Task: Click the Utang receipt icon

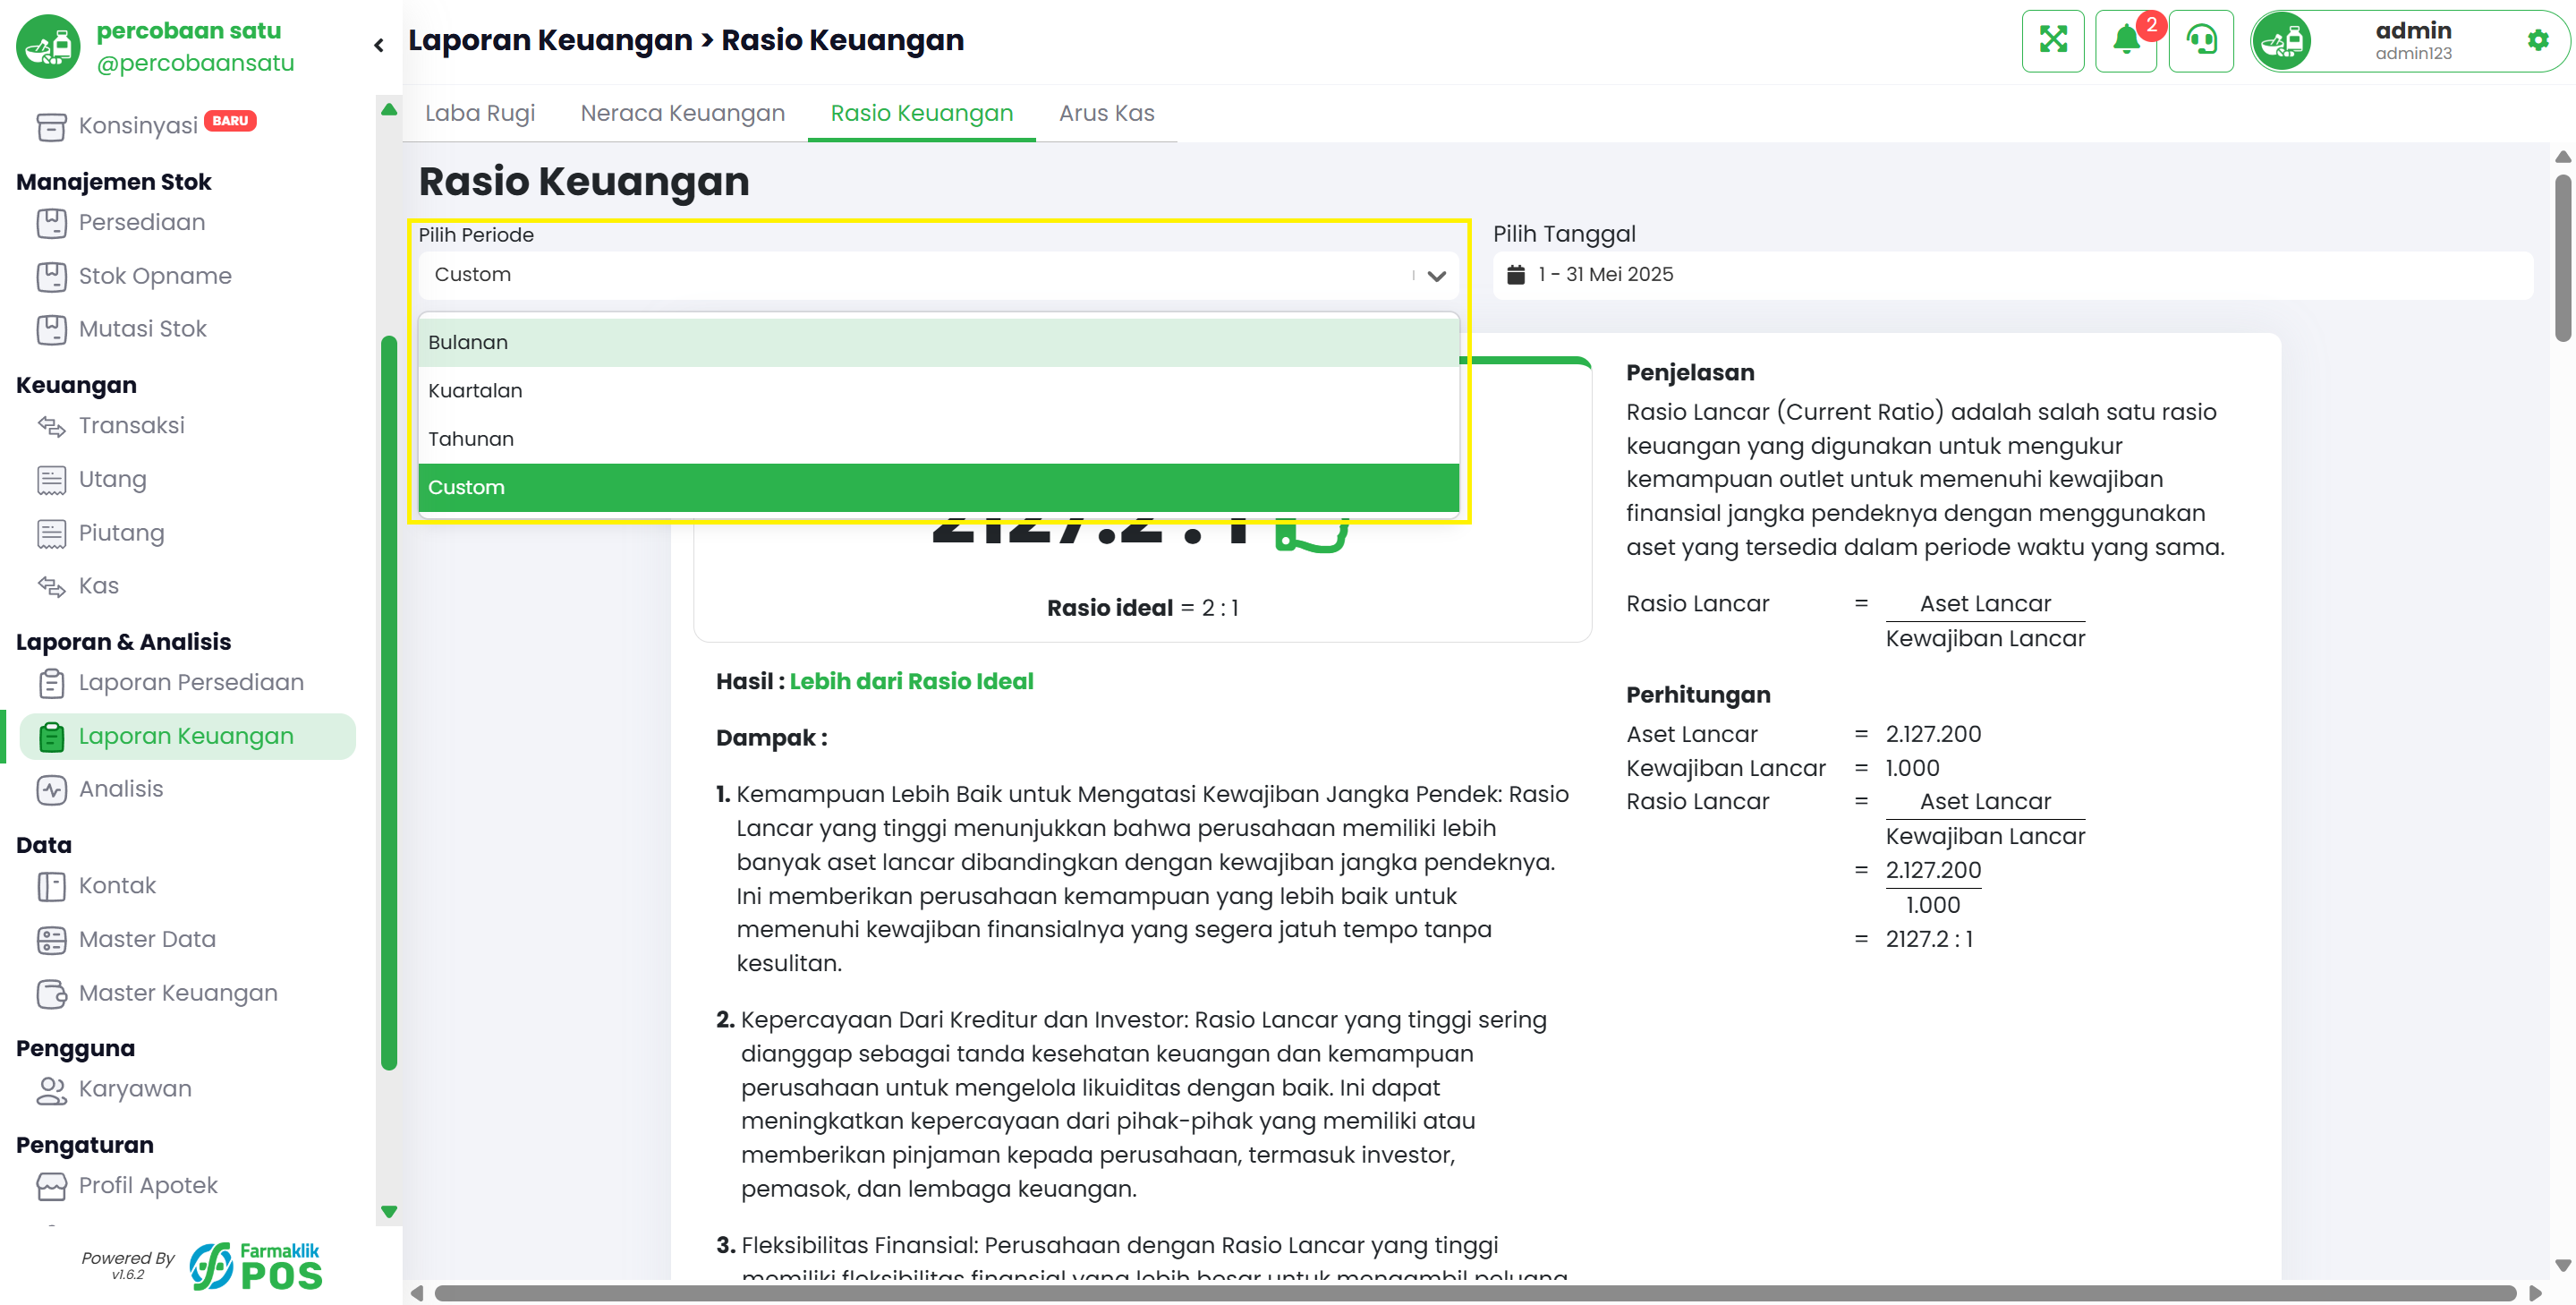Action: coord(51,480)
